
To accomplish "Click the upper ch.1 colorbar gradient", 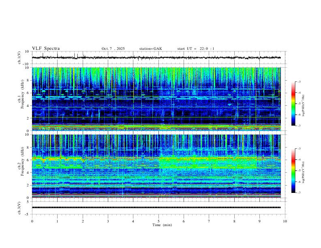I will pos(293,104).
